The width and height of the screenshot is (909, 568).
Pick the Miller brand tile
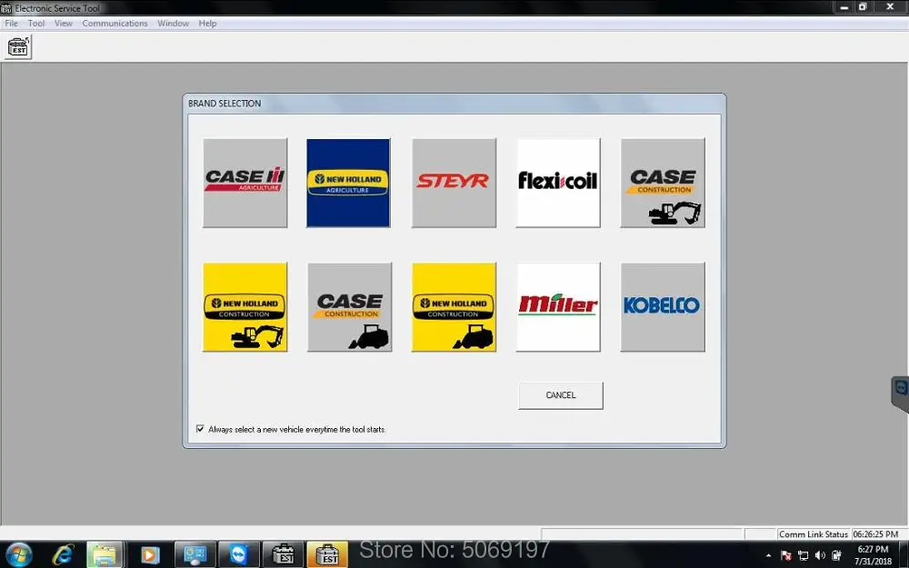tap(558, 307)
